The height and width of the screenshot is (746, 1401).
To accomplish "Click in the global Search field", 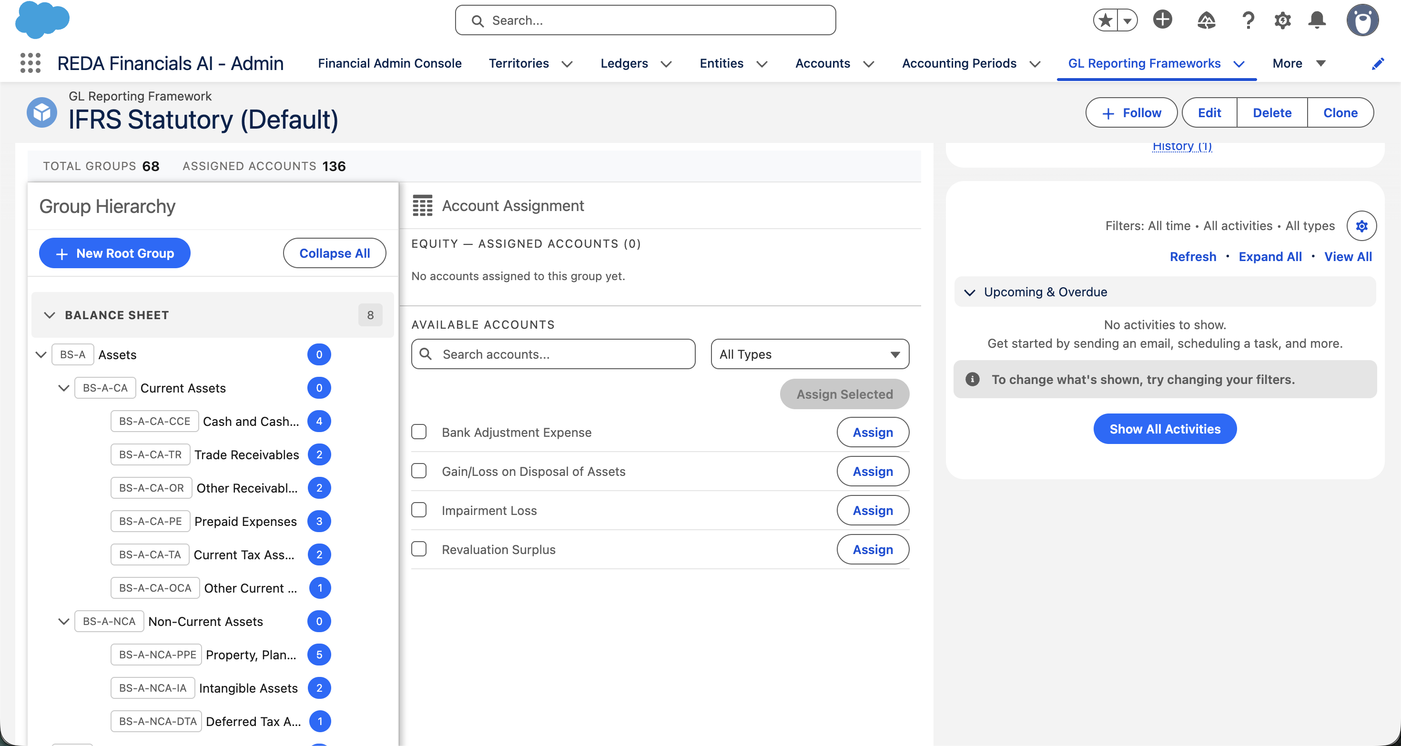I will coord(645,20).
